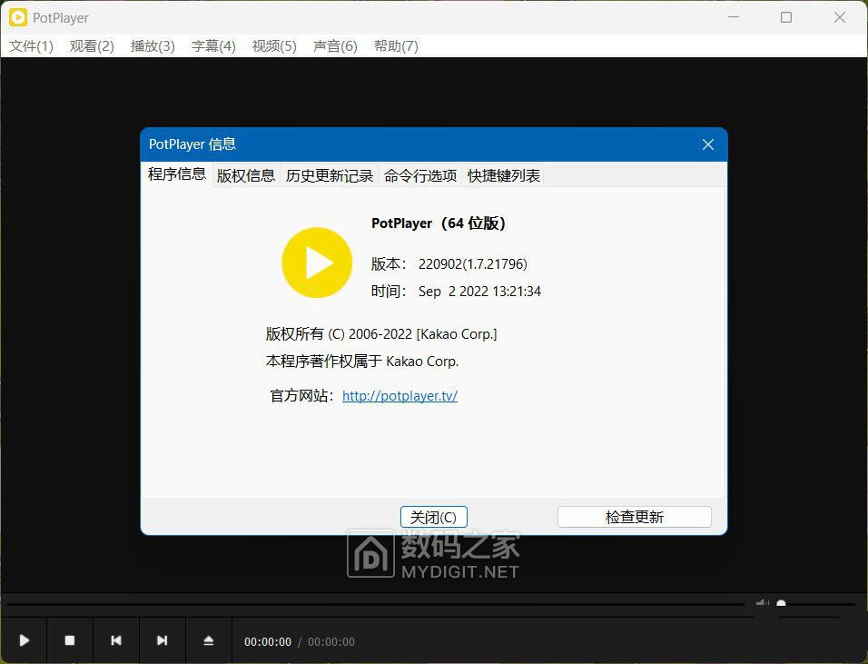Select the 命令行选项 tab
868x664 pixels.
419,175
